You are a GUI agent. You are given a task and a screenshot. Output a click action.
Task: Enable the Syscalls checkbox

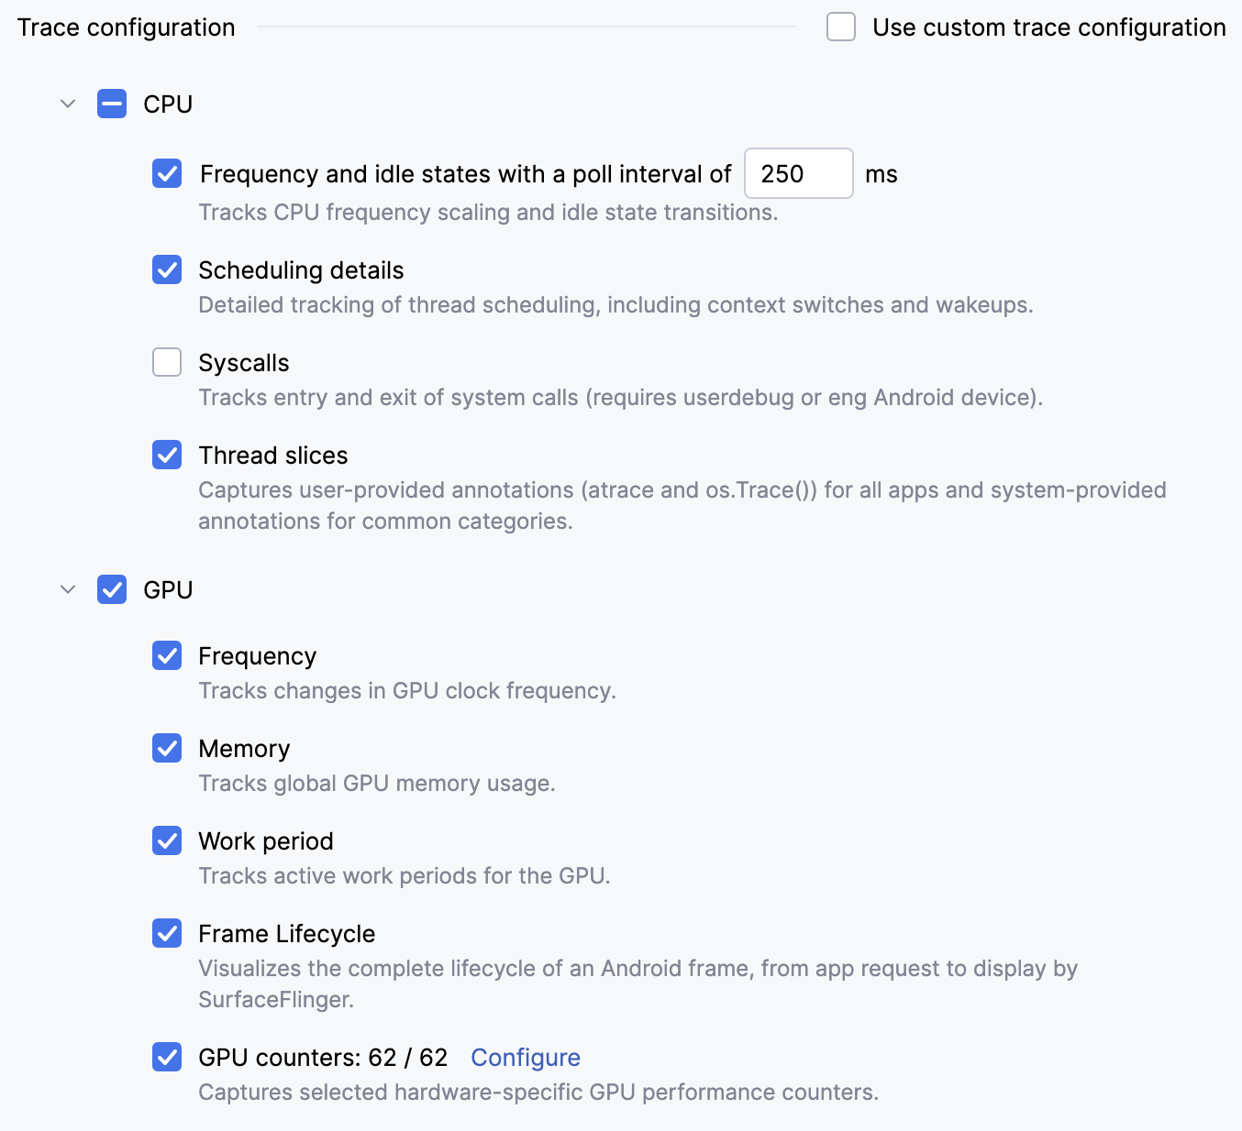pyautogui.click(x=167, y=362)
